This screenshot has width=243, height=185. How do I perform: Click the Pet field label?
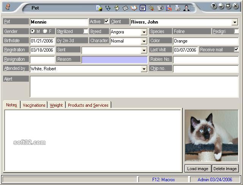pos(16,21)
